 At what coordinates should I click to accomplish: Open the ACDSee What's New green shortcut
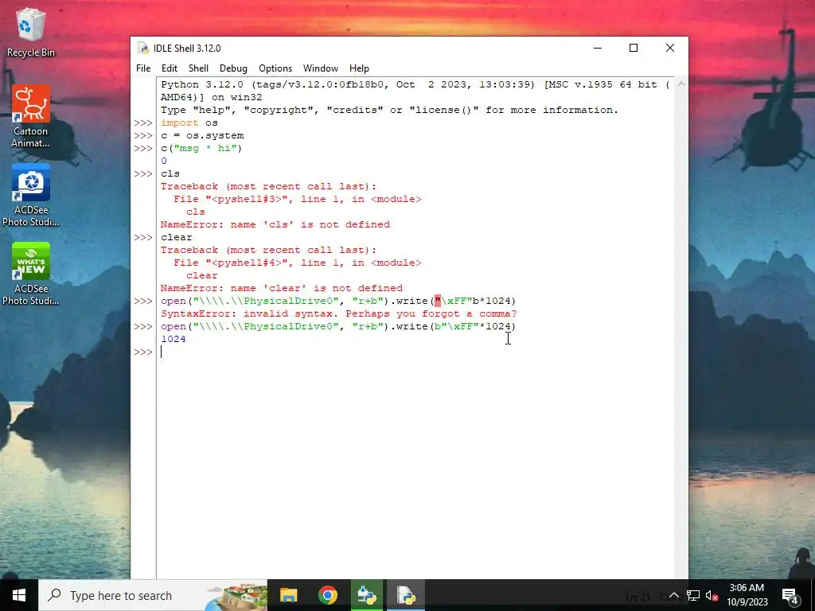click(31, 274)
